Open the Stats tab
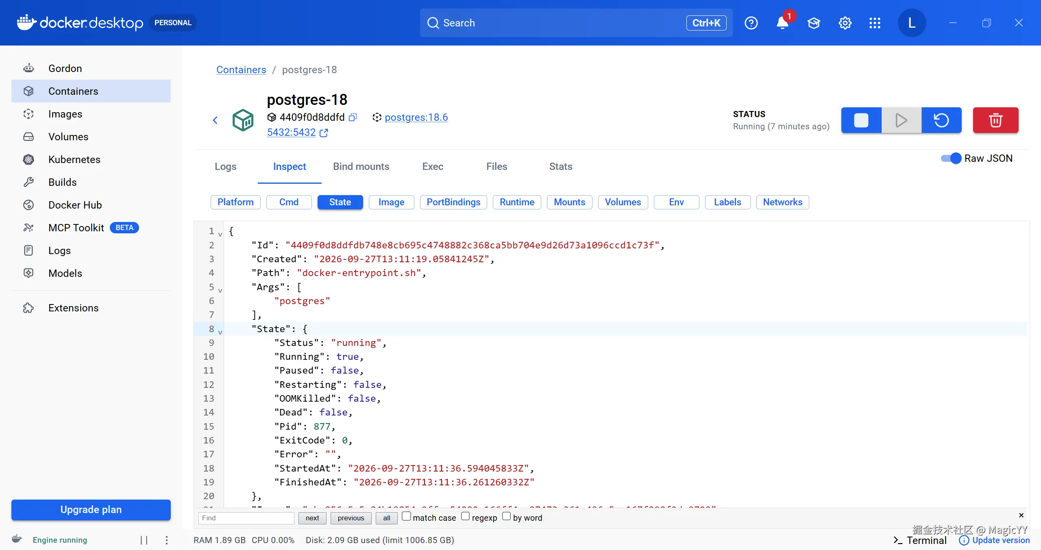The width and height of the screenshot is (1041, 550). point(561,167)
